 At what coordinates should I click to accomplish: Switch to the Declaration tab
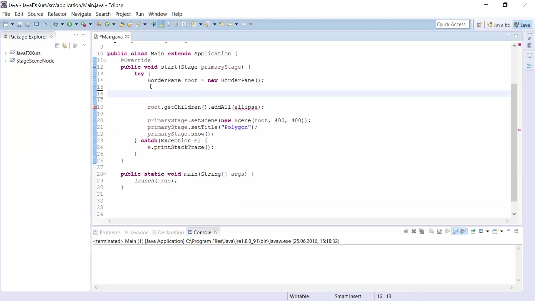[x=168, y=232]
